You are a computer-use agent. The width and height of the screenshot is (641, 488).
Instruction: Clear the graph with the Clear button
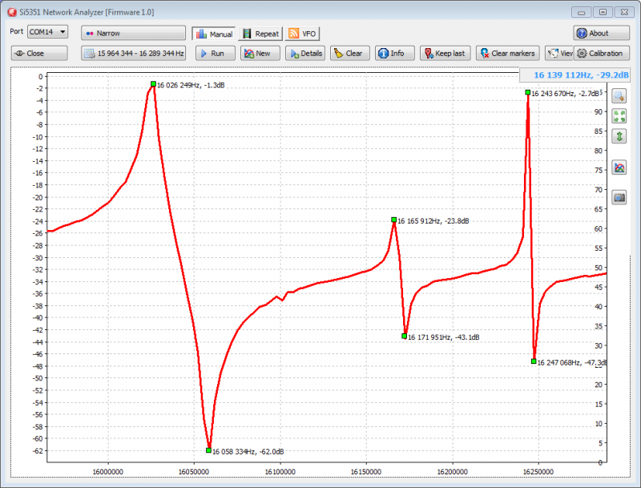(348, 53)
